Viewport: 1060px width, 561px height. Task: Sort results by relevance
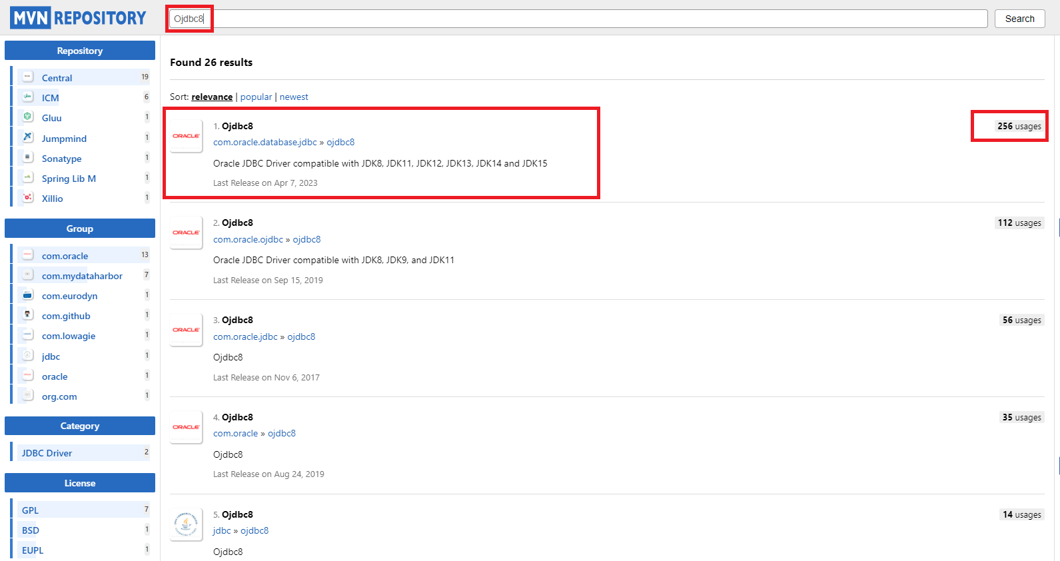(x=212, y=97)
